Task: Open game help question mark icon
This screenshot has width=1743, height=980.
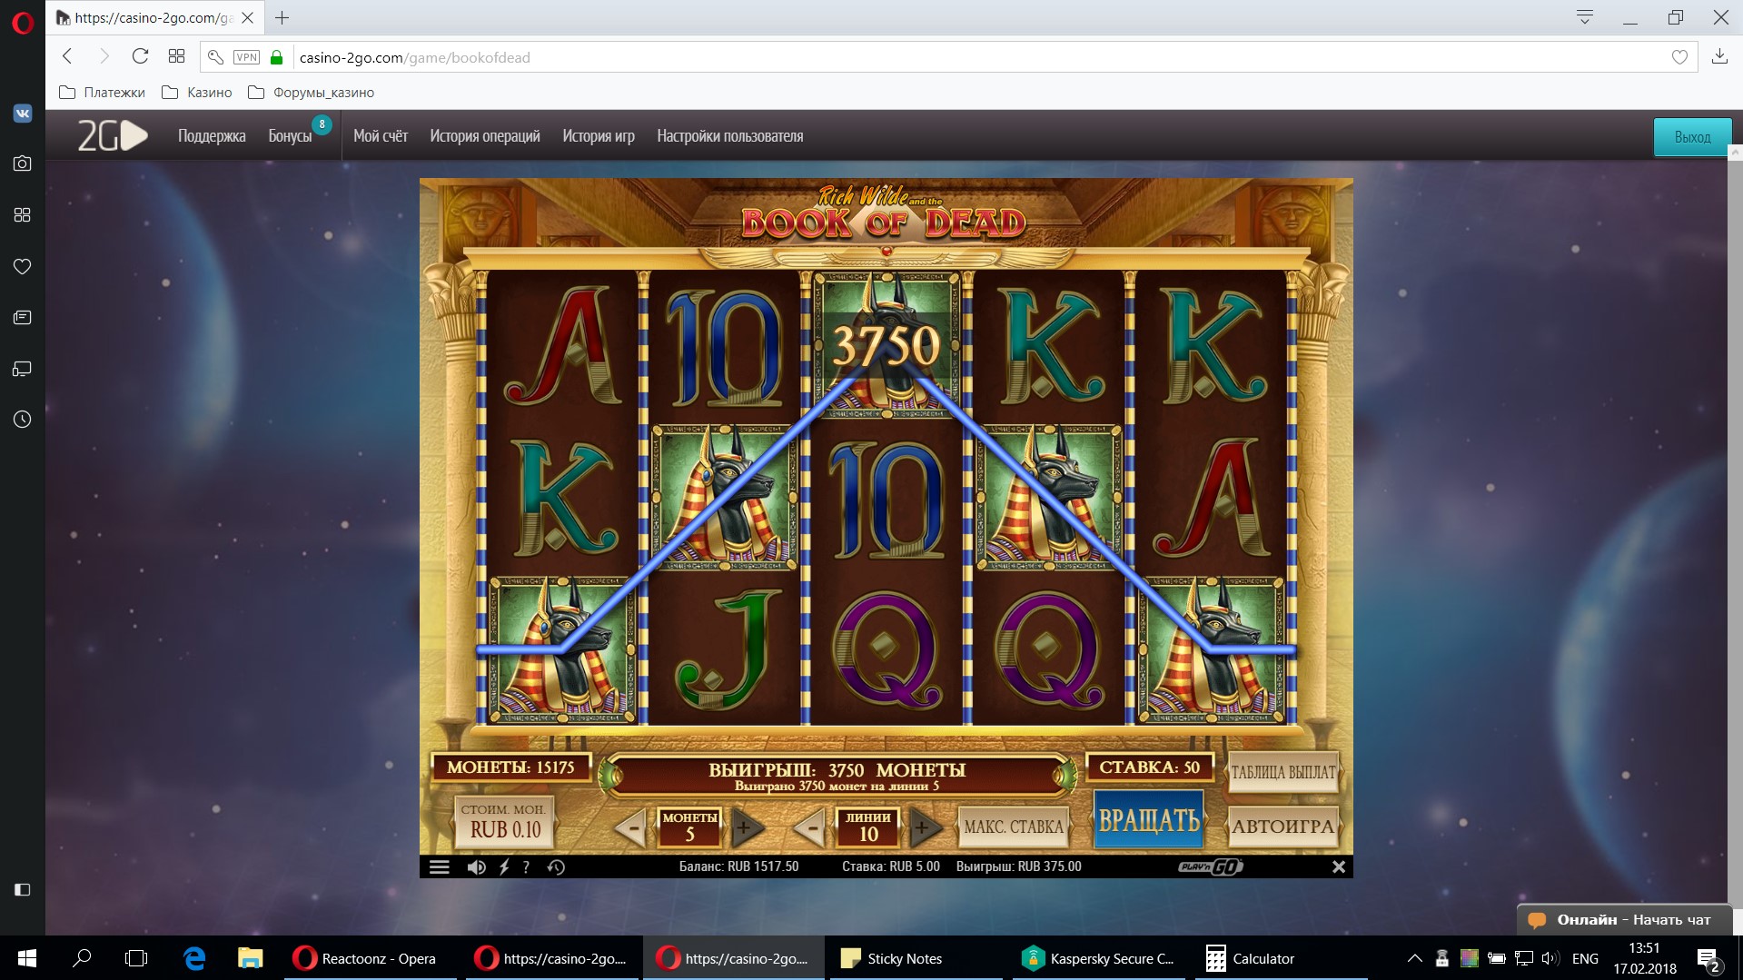Action: (526, 866)
